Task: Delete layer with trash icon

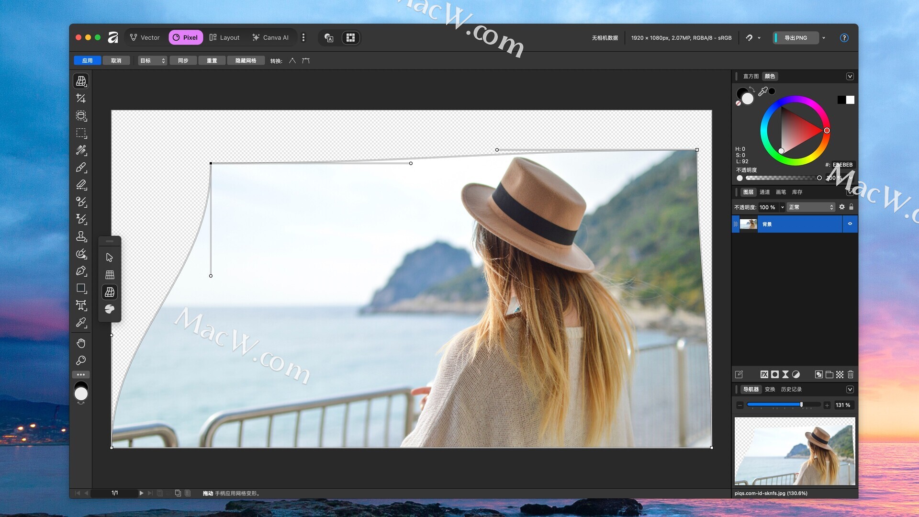Action: [x=851, y=374]
